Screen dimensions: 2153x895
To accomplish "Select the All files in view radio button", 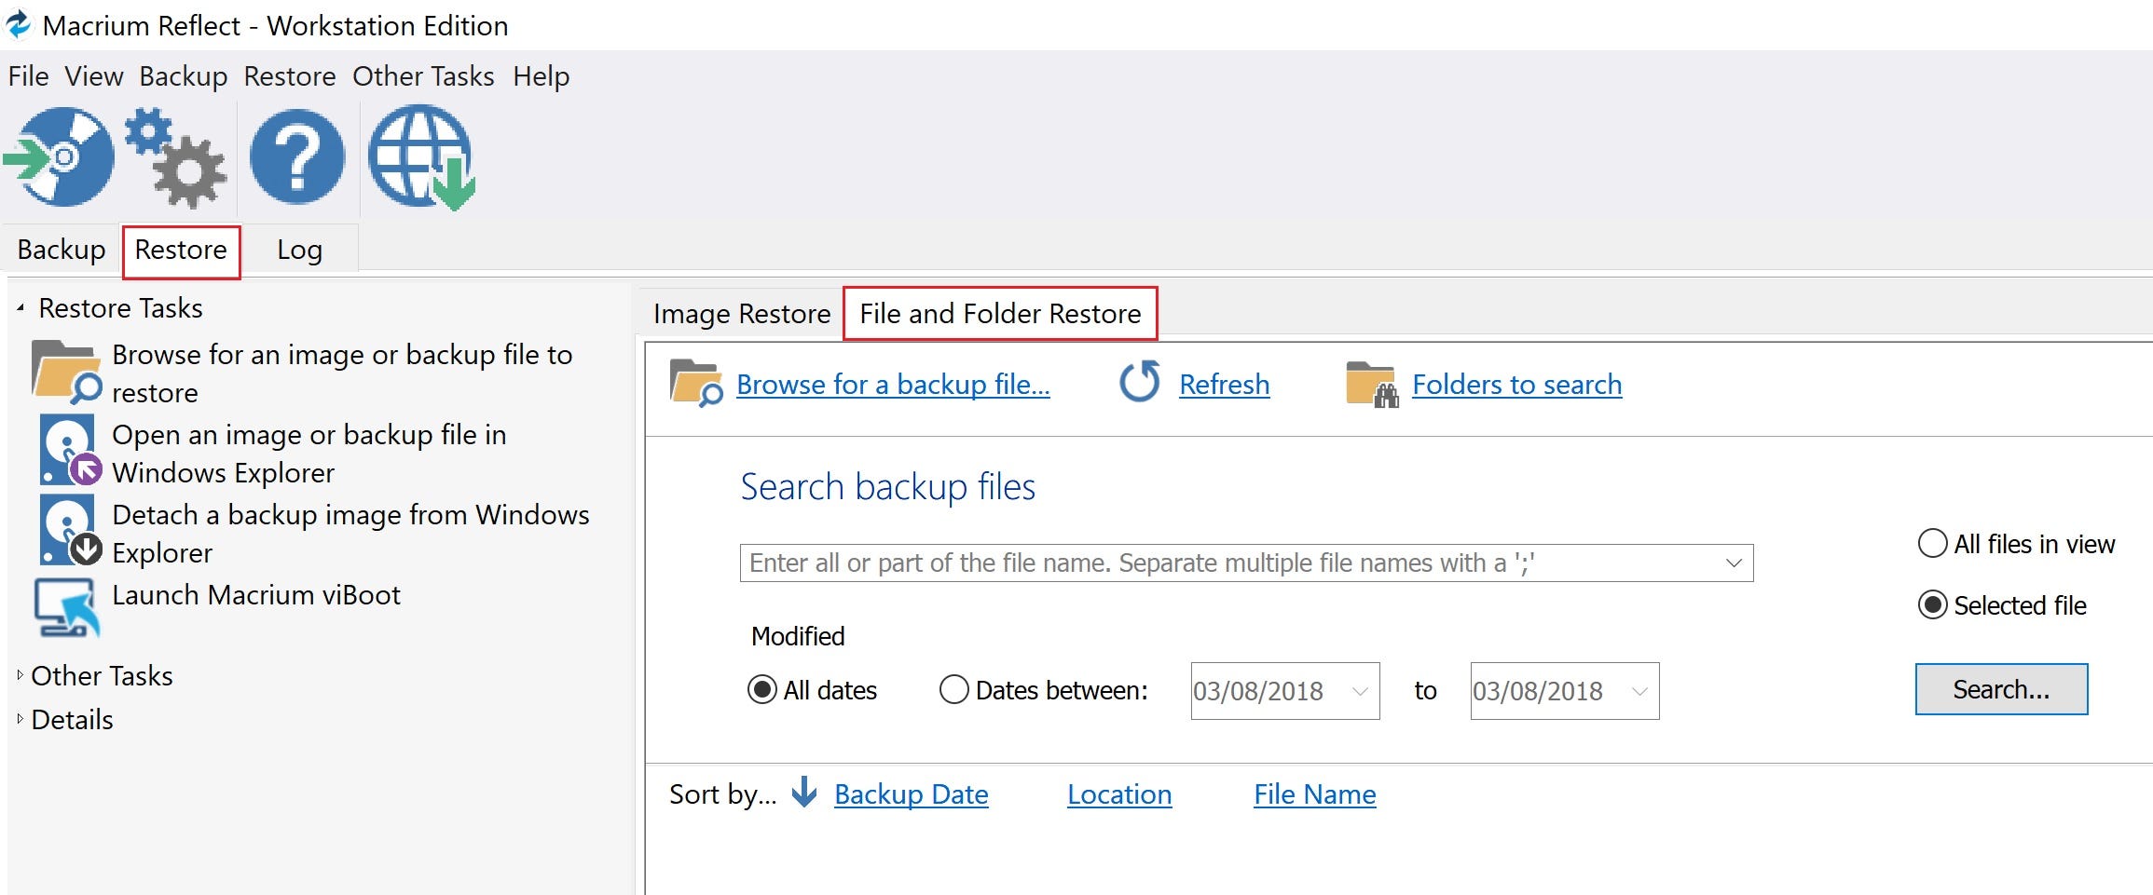I will tap(1932, 543).
